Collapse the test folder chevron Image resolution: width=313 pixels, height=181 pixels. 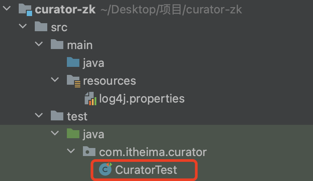39,116
